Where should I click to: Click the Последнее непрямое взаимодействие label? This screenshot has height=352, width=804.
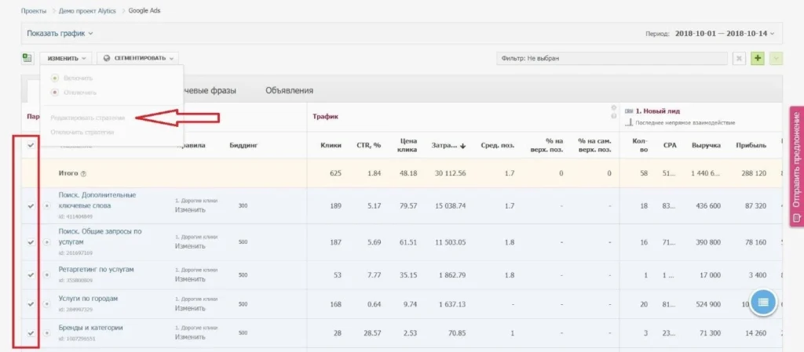tap(685, 123)
